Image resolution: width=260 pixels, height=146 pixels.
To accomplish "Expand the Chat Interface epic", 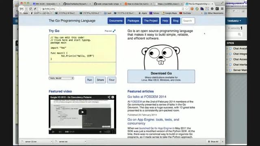I will [x=227, y=65].
